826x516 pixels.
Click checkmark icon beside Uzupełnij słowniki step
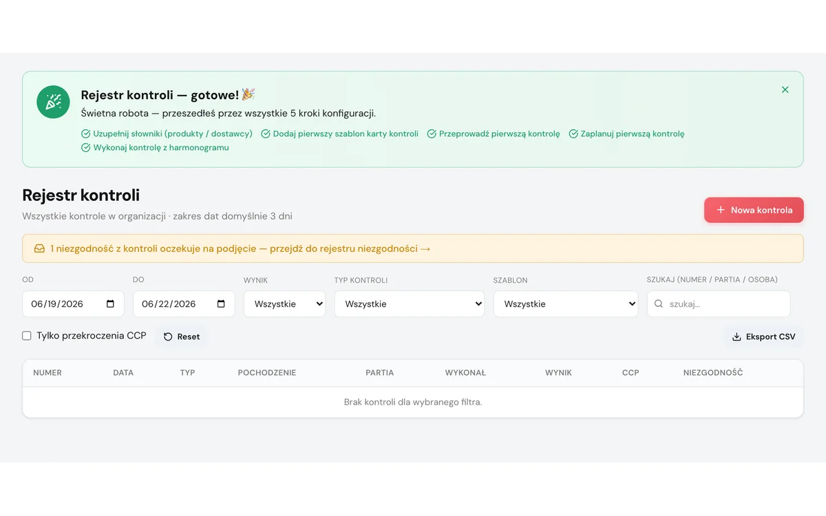click(86, 134)
